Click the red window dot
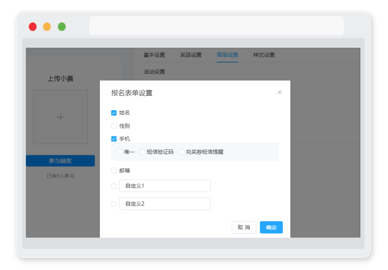The width and height of the screenshot is (388, 270). pyautogui.click(x=33, y=26)
